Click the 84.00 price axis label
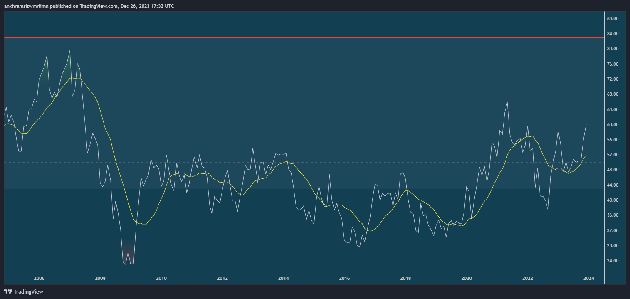 (x=613, y=34)
